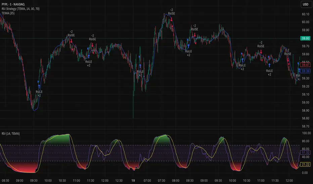Image resolution: width=313 pixels, height=184 pixels.
Task: Click the green 59.80 current price label
Action: tap(306, 38)
